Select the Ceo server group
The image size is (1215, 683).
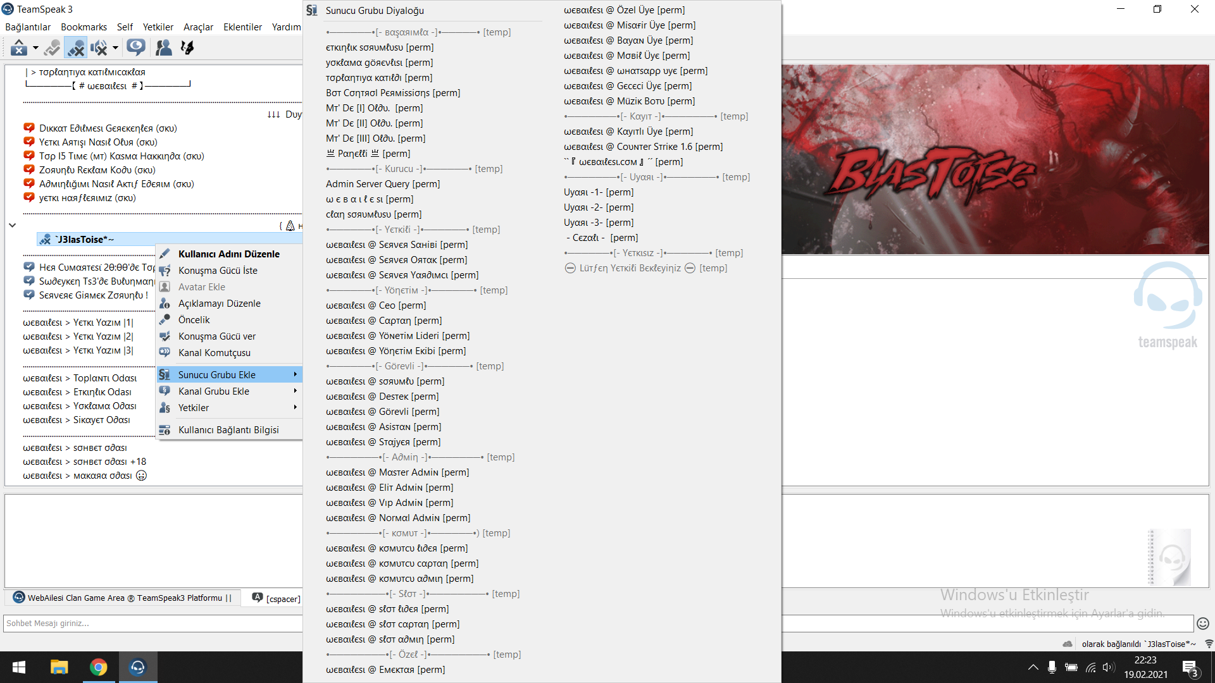pyautogui.click(x=376, y=305)
